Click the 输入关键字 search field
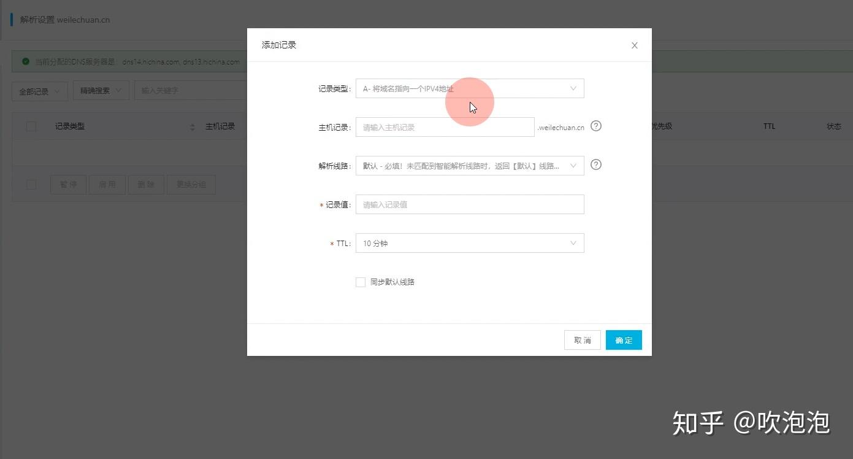This screenshot has height=459, width=853. pos(191,91)
